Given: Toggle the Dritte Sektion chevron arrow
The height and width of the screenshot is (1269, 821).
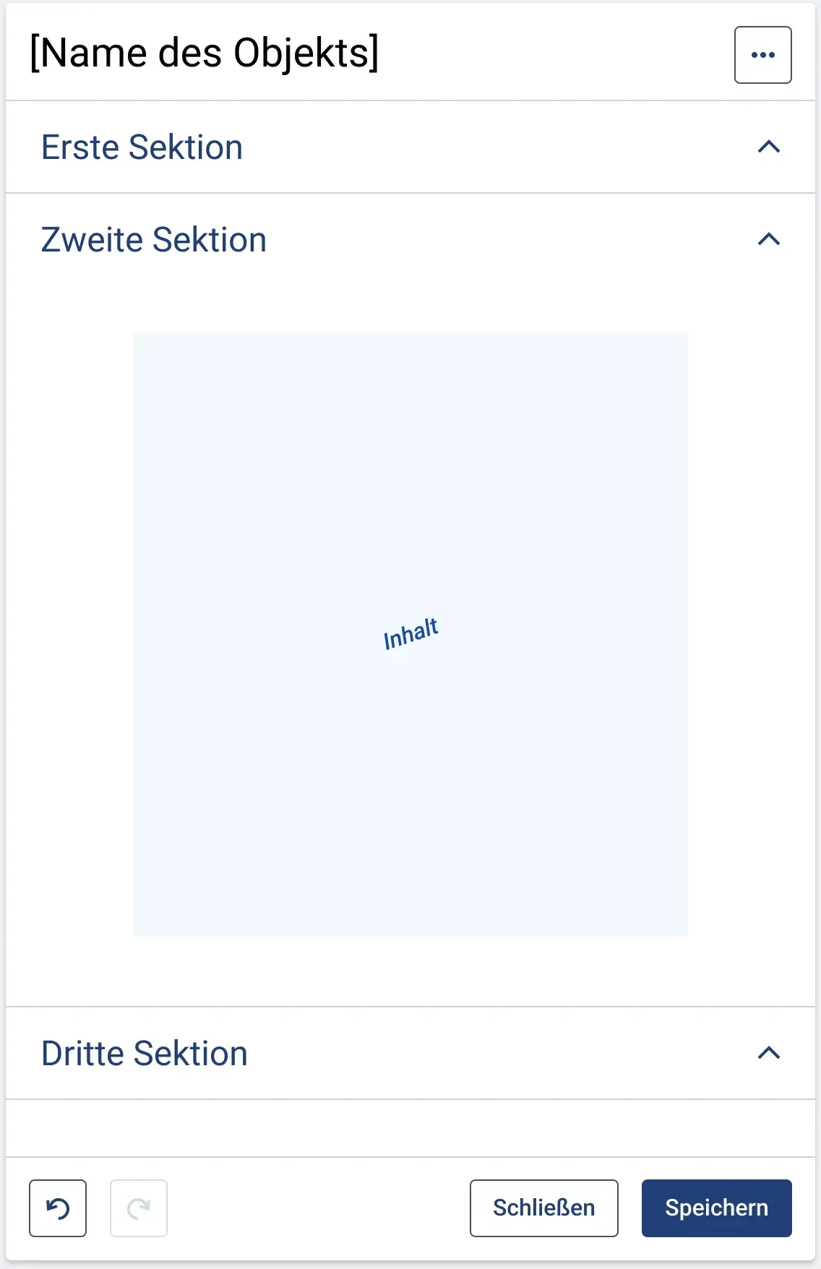Looking at the screenshot, I should [x=769, y=1054].
